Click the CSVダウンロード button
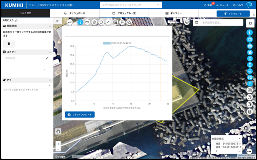This screenshot has width=257, height=160. 80,115
